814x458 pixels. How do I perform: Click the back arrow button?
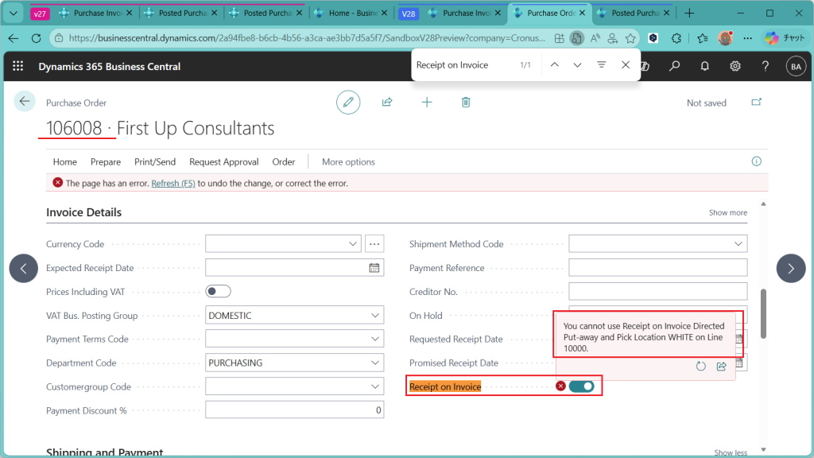coord(25,101)
